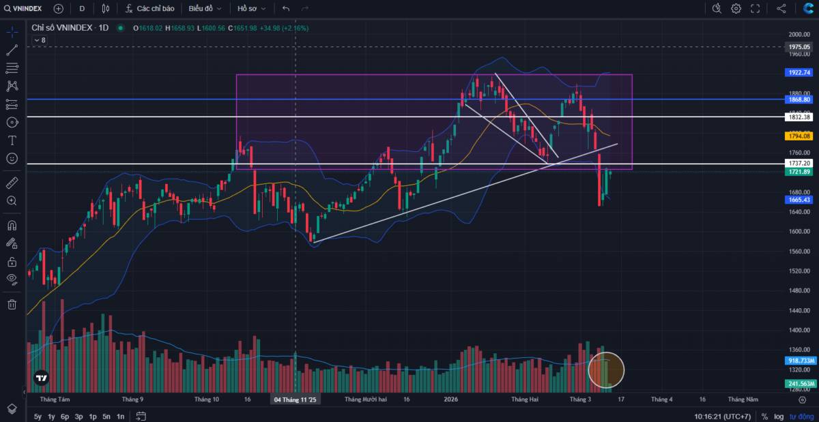
Task: Click the TradingView logo on chart
Action: 41,378
